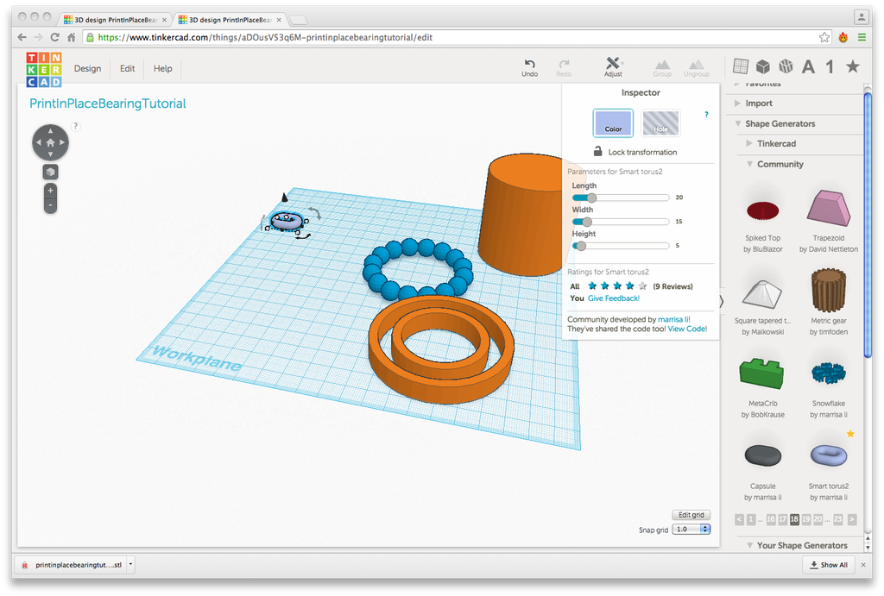Click the browser reload icon
Viewport: 884px width, 596px height.
click(54, 37)
